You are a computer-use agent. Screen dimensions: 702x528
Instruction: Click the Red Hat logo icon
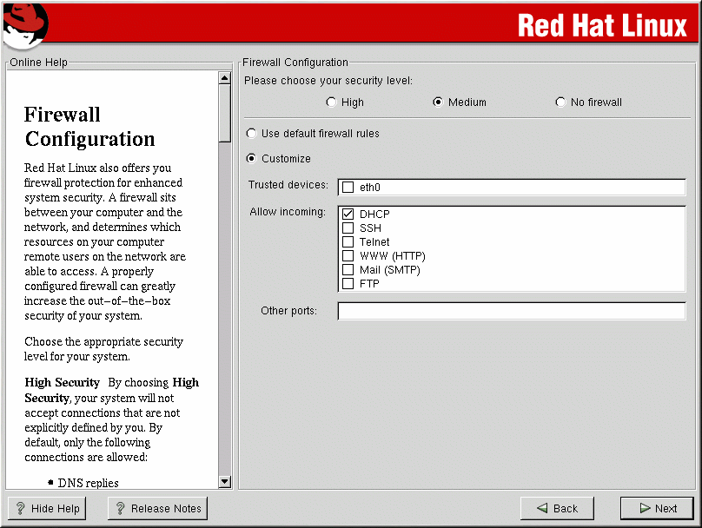pos(24,24)
